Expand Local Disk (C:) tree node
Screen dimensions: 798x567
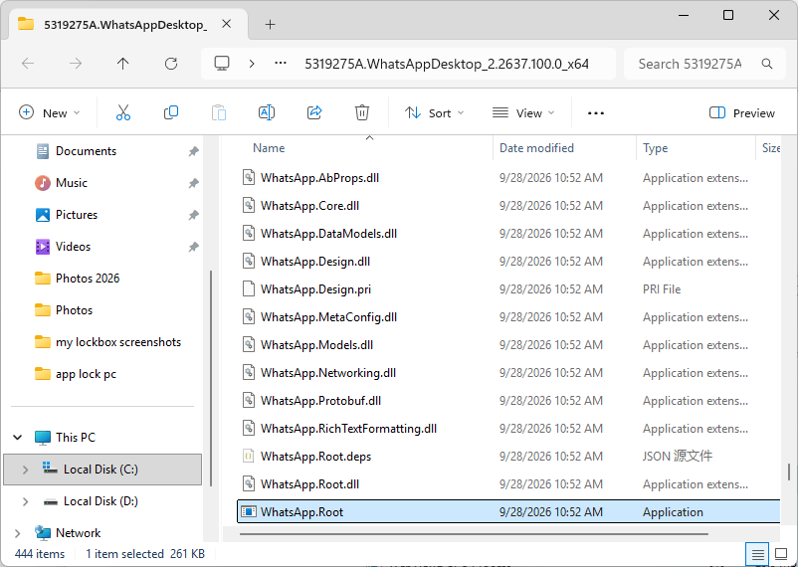pyautogui.click(x=25, y=470)
